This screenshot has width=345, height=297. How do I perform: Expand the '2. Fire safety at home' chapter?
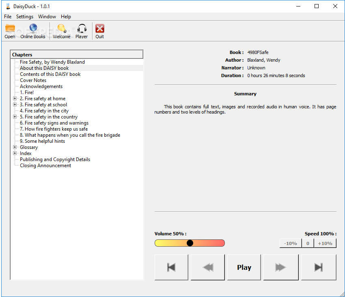coord(15,98)
